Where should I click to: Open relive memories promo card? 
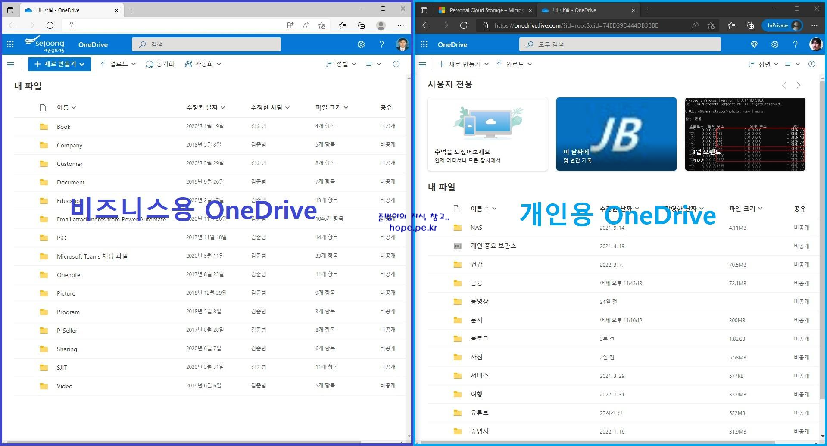coord(487,134)
